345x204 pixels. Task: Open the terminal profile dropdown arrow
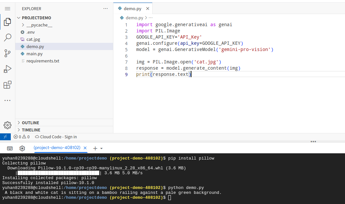101,148
